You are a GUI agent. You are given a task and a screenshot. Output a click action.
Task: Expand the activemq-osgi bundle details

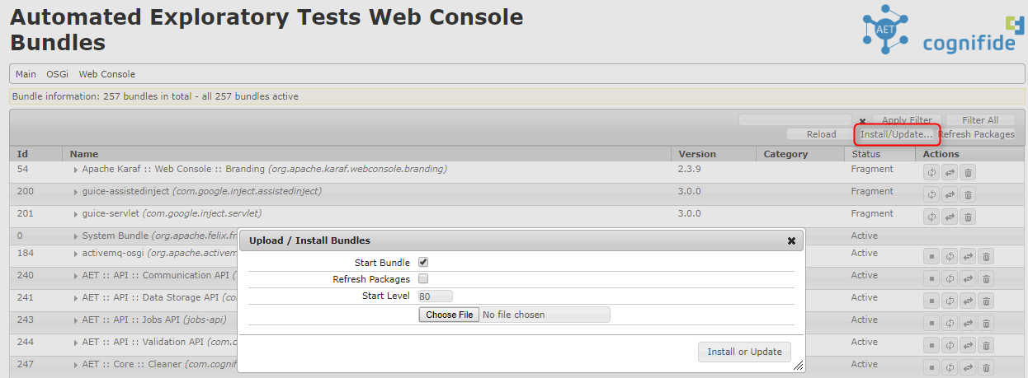pos(76,254)
